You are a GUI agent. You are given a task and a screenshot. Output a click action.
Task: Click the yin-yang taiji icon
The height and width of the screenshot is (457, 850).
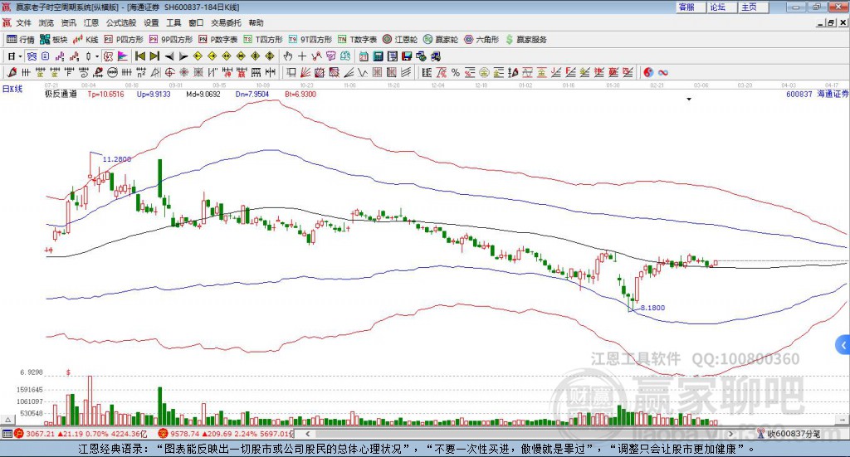[x=648, y=72]
